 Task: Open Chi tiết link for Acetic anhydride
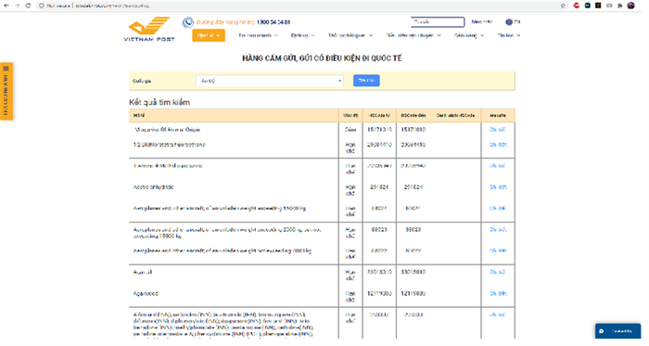point(498,187)
